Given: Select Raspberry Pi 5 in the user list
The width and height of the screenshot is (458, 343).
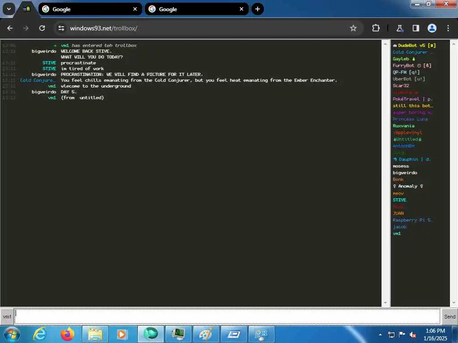Looking at the screenshot, I should click(x=413, y=220).
